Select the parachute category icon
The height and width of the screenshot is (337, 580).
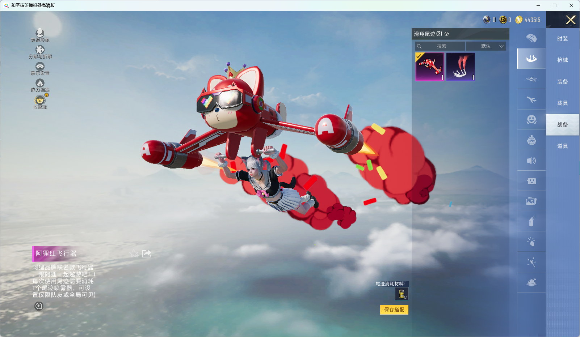pyautogui.click(x=531, y=38)
